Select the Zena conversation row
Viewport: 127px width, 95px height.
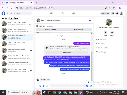click(17, 37)
